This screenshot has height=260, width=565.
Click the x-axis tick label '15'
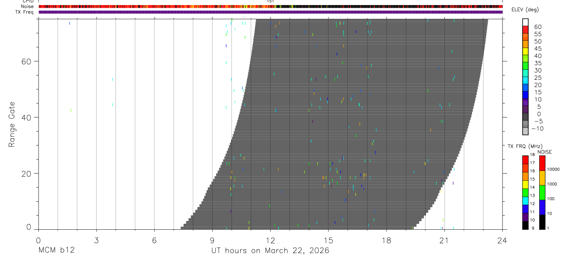pyautogui.click(x=329, y=240)
